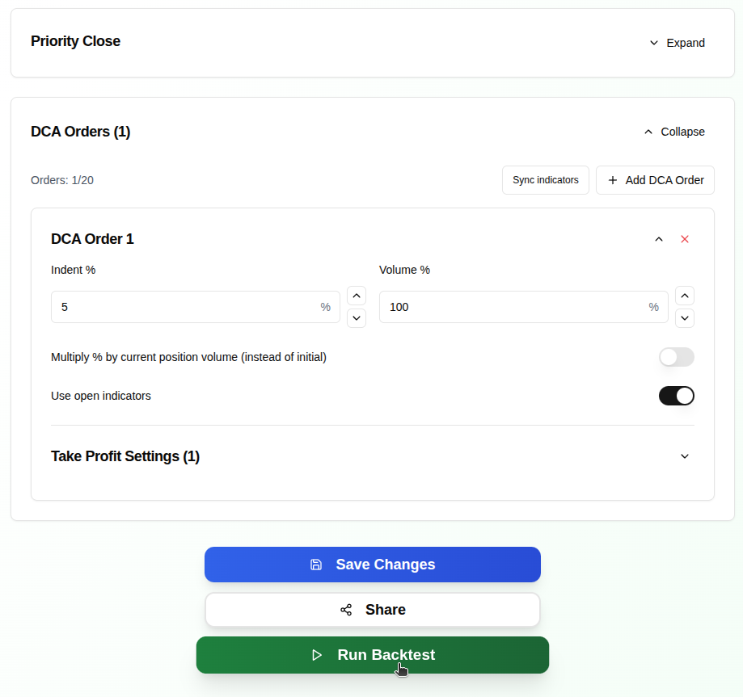The width and height of the screenshot is (743, 697).
Task: Click the down arrow stepper for Volume %
Action: 684,318
